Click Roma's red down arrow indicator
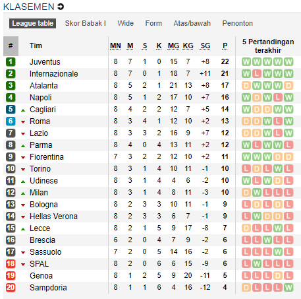Screen dimensions: 301x299 (x=23, y=122)
